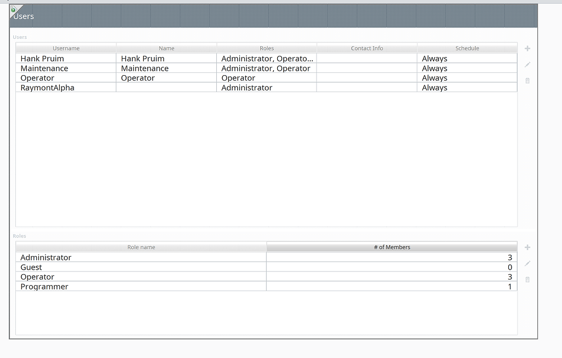Screen dimensions: 562x358
Task: Select the Programmer role row
Action: 141,286
